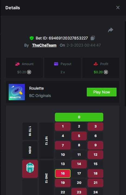The width and height of the screenshot is (126, 195).
Task: Click the pink Amount icon
Action: coord(17,64)
